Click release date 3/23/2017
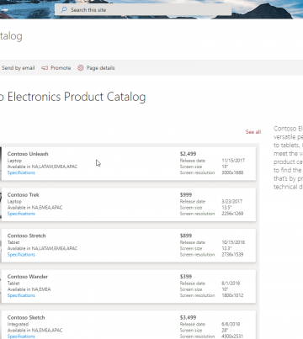The height and width of the screenshot is (339, 303). [x=232, y=202]
